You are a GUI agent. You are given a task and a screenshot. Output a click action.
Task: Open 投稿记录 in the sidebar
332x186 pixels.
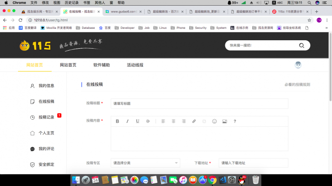(x=42, y=117)
